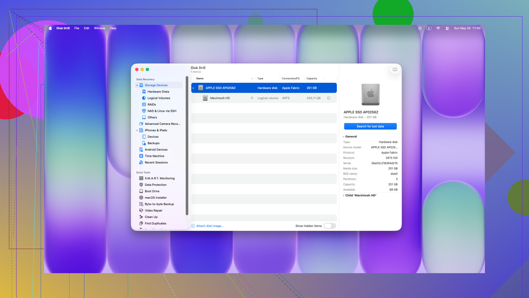Open the Disk Drill app menu
This screenshot has height=298, width=529.
[63, 28]
